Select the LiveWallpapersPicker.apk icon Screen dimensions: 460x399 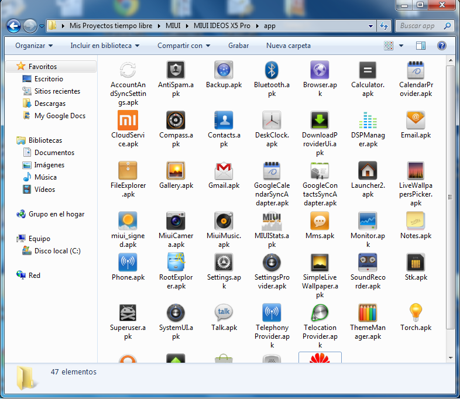click(x=416, y=170)
